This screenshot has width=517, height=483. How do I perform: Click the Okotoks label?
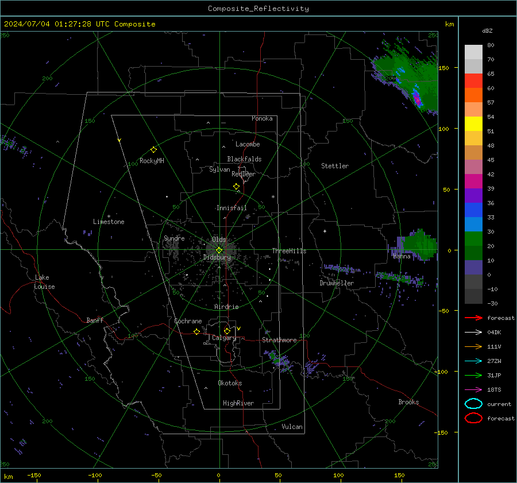click(230, 383)
